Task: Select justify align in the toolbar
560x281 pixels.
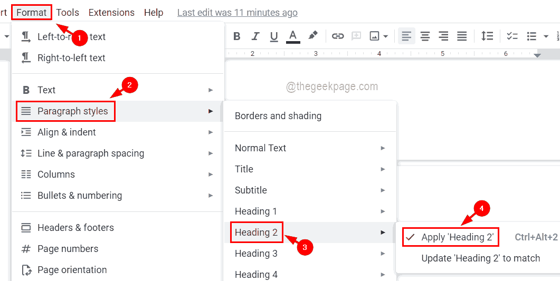Action: 462,36
